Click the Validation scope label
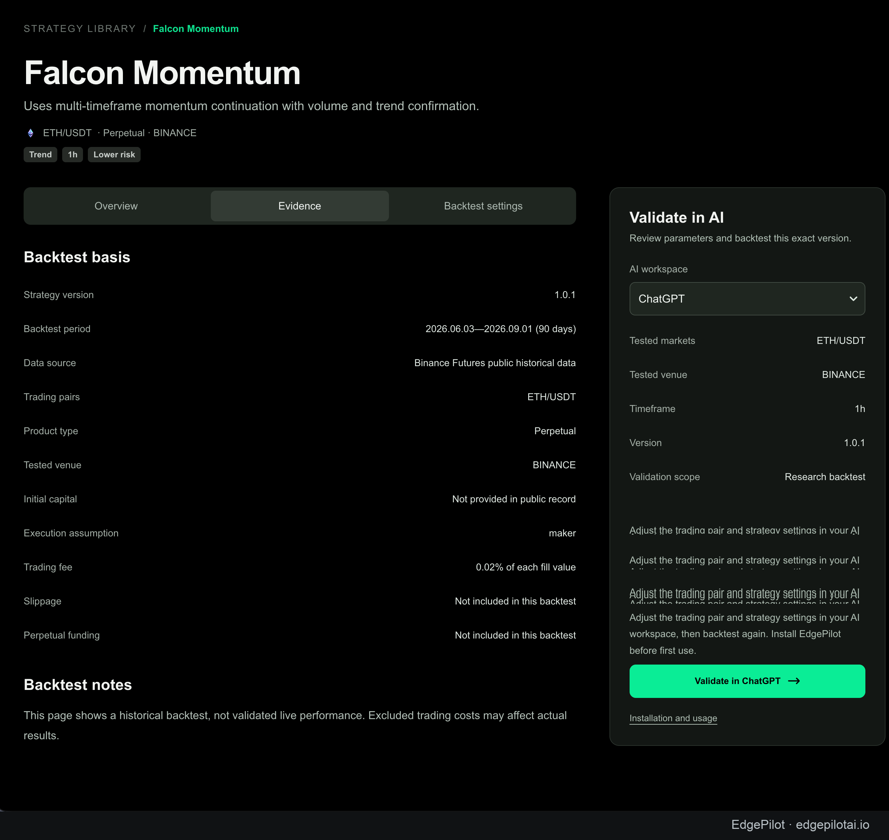 (664, 476)
